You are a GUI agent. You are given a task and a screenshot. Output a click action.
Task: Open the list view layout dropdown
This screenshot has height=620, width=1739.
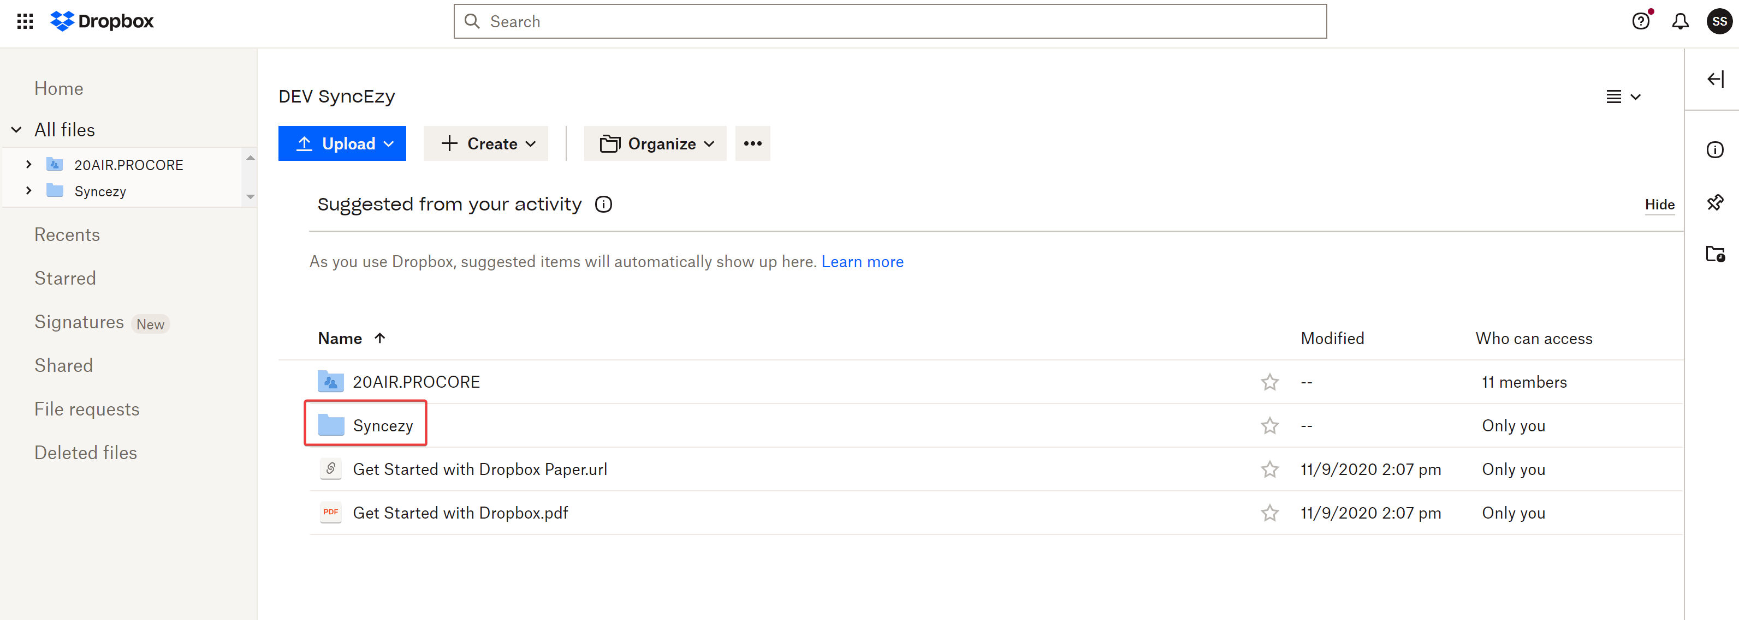(x=1623, y=97)
